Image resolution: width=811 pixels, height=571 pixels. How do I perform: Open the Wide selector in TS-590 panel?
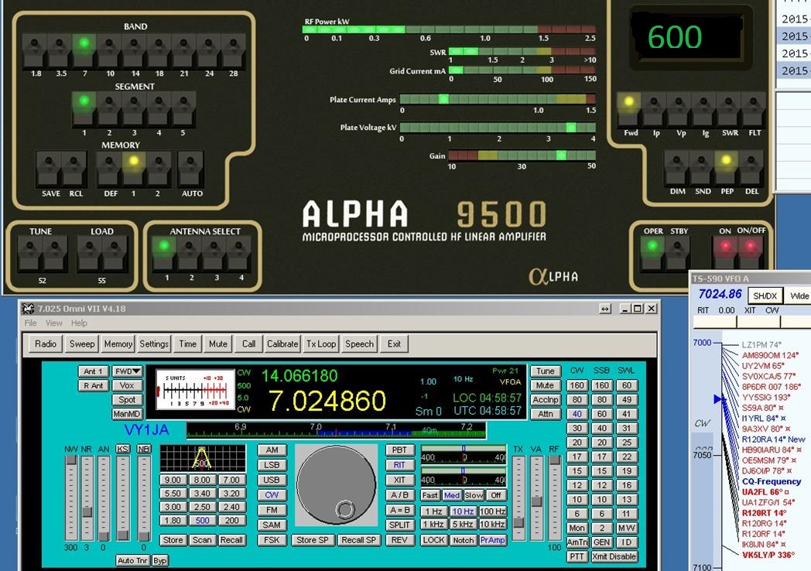pyautogui.click(x=799, y=296)
